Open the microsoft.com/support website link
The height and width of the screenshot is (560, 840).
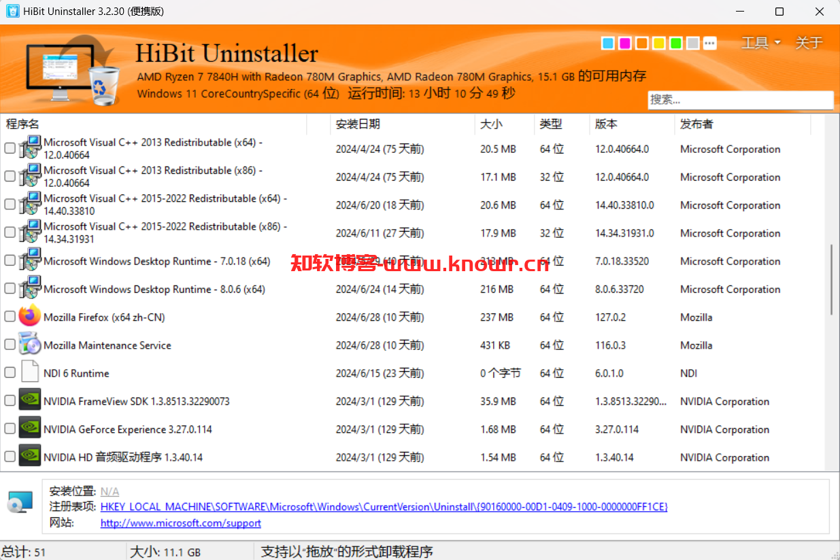(x=181, y=523)
